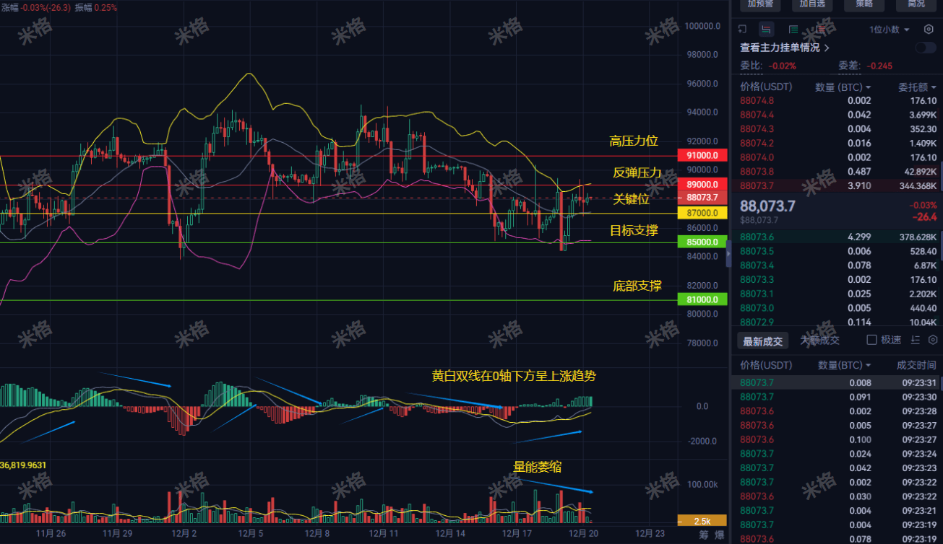Expand order book 数量 (BTC) column dropdown
The height and width of the screenshot is (544, 943).
[x=843, y=87]
